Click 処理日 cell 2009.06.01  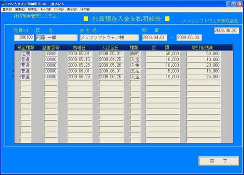pos(80,71)
